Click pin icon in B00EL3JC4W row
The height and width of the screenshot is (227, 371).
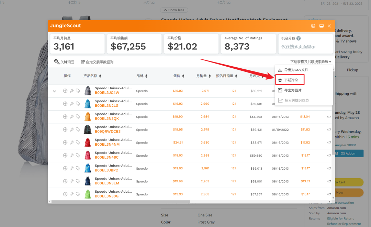[71, 91]
